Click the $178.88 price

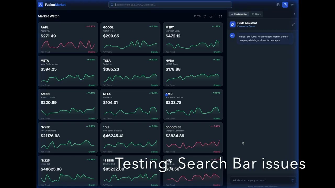coord(173,69)
